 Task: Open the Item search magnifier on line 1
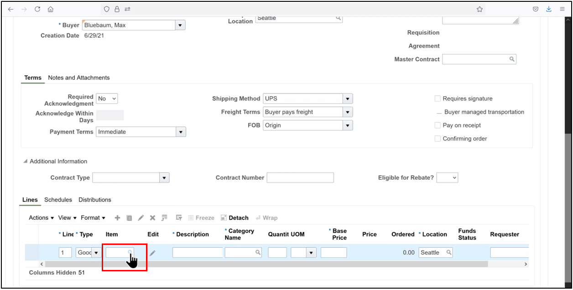(x=129, y=252)
